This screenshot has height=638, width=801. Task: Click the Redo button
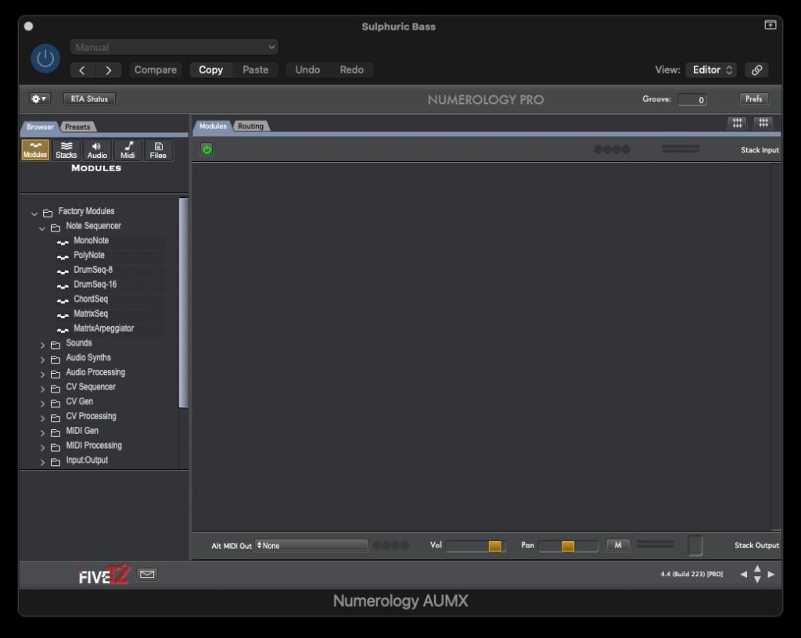pos(352,70)
